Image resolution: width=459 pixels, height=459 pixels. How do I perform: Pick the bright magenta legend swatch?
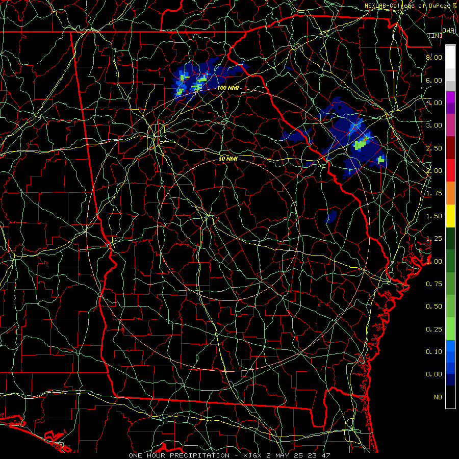coord(450,96)
